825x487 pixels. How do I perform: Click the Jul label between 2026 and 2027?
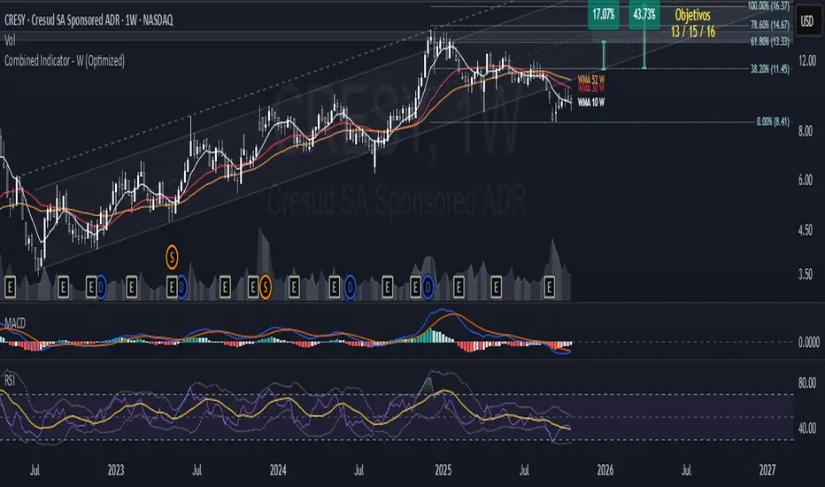[x=686, y=470]
